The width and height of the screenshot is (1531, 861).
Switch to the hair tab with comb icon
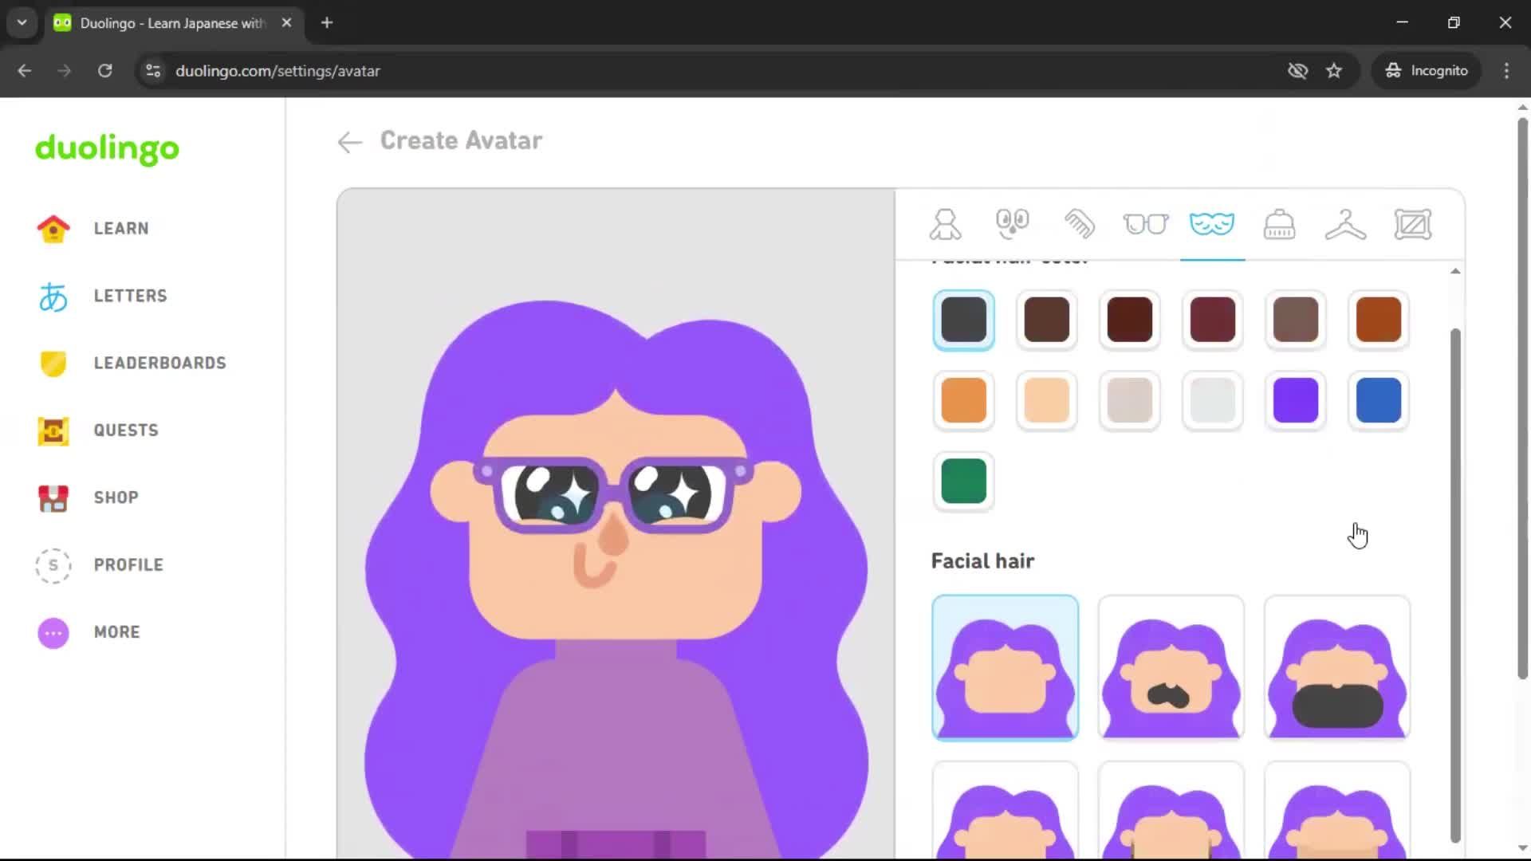[1079, 224]
